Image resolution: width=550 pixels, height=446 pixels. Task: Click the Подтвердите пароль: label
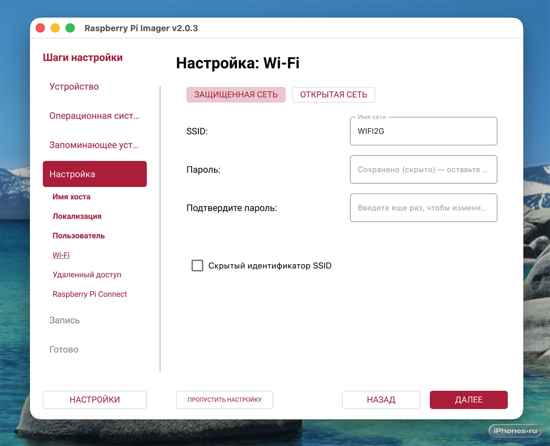pos(232,208)
